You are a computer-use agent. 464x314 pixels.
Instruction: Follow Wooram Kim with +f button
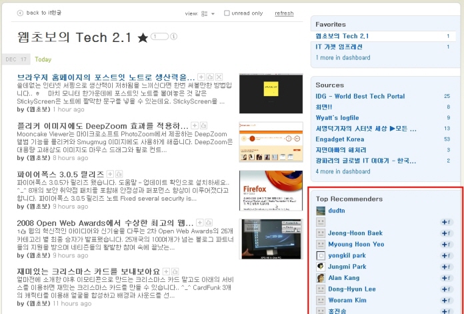coord(446,301)
